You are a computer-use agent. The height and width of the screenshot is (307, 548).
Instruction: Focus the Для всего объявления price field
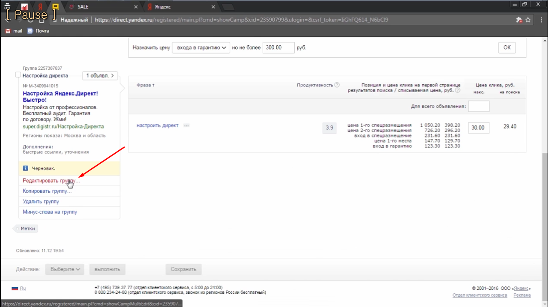479,106
